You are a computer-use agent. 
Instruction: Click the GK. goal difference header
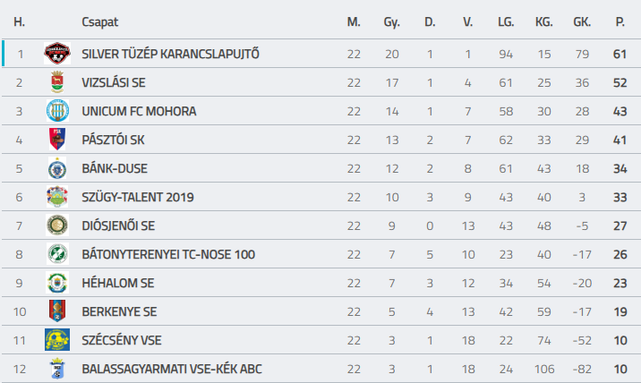(582, 21)
